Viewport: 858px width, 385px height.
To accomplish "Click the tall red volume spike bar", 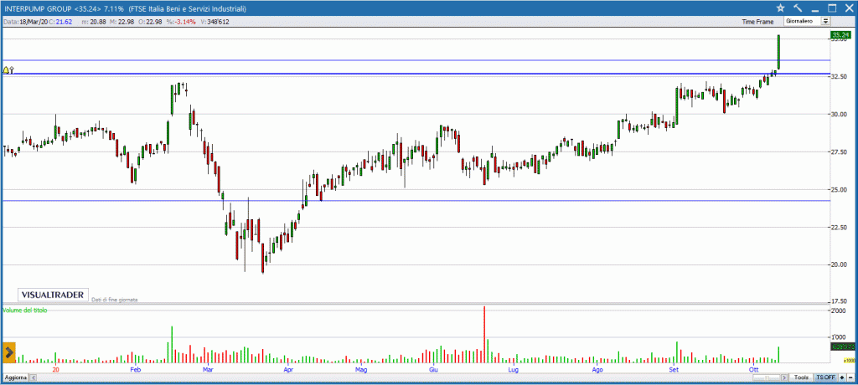I will click(484, 334).
